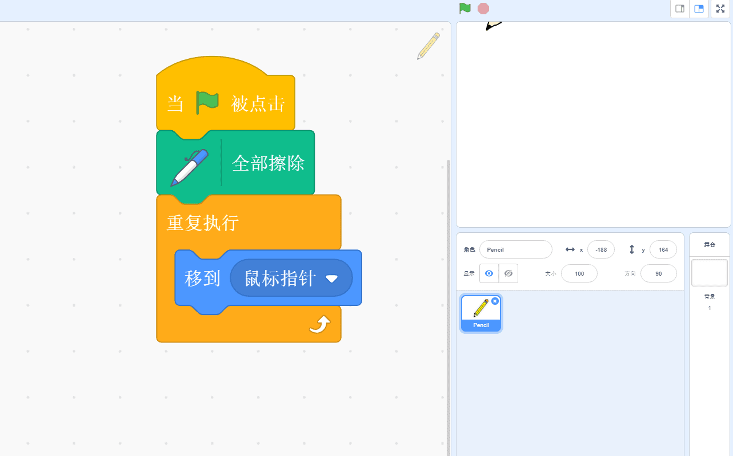
Task: Enter fullscreen stage mode
Action: coord(720,9)
